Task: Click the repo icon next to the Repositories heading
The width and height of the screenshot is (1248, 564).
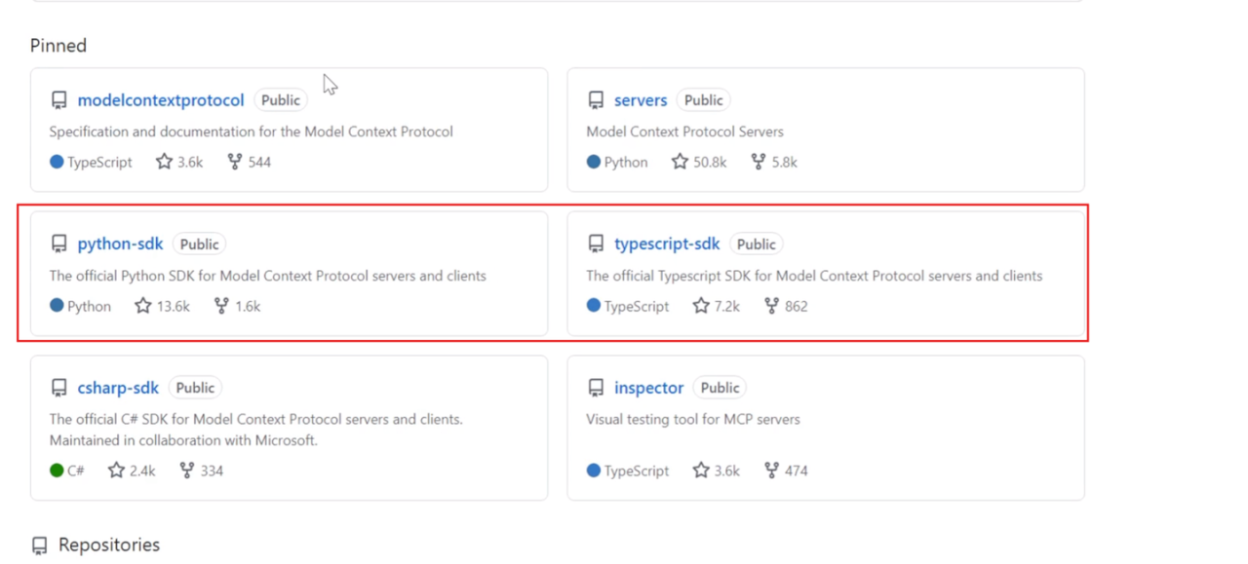Action: 39,545
